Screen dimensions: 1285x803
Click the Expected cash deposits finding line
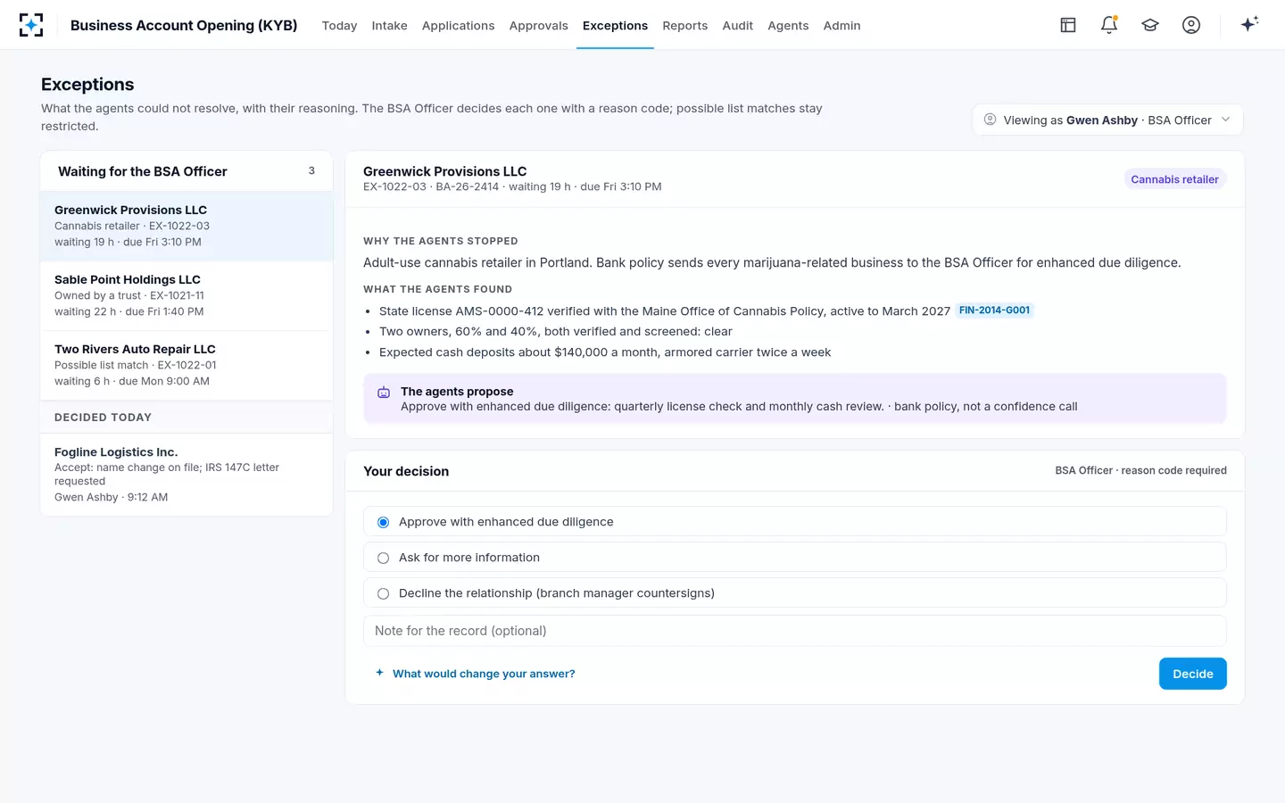click(x=605, y=352)
